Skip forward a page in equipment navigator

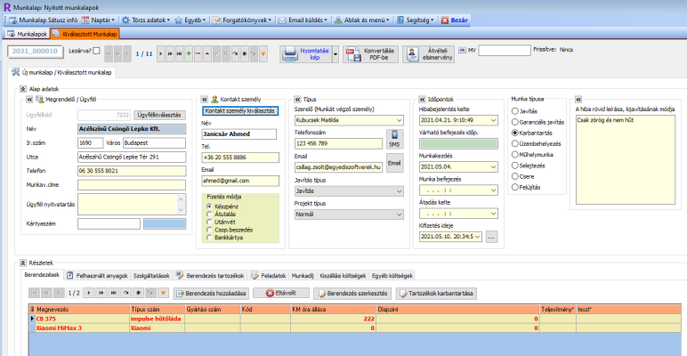(x=101, y=293)
